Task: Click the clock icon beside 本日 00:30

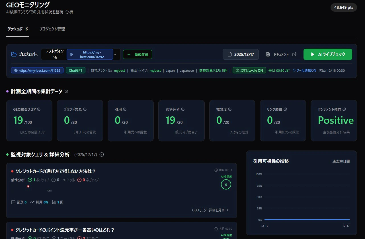Action: point(216,229)
